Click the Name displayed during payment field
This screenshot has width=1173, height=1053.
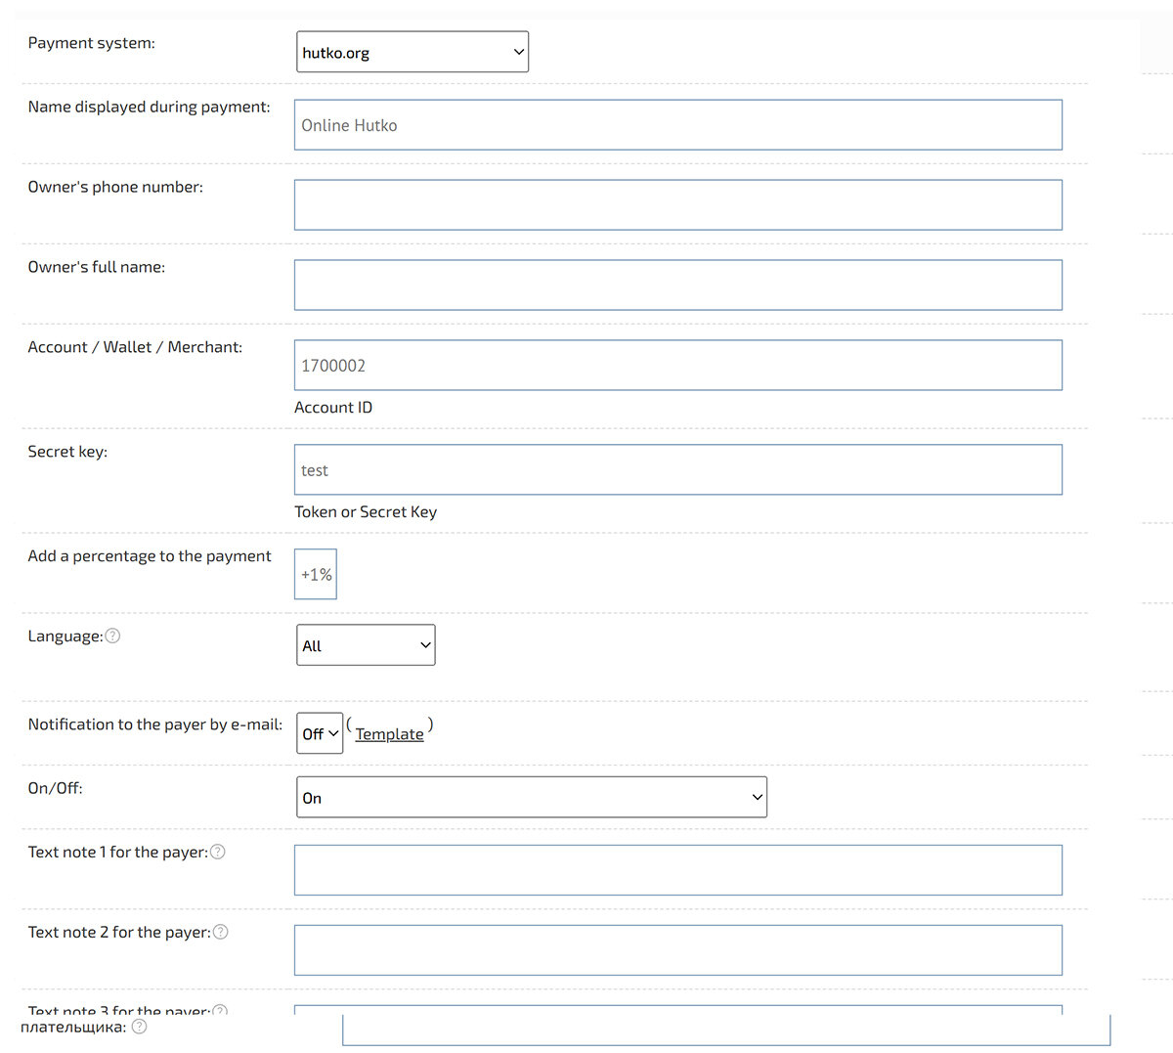(677, 125)
